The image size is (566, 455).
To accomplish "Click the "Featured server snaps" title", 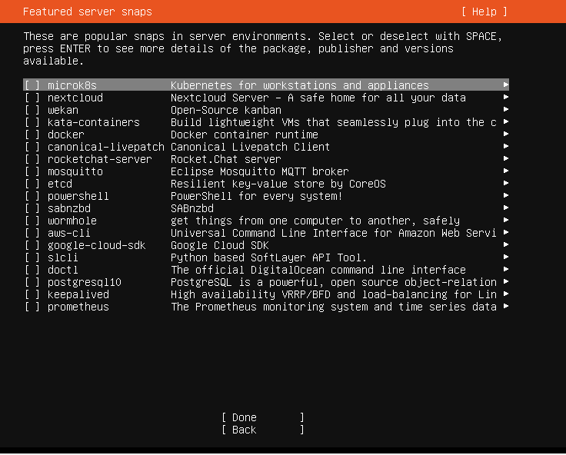I will coord(88,12).
